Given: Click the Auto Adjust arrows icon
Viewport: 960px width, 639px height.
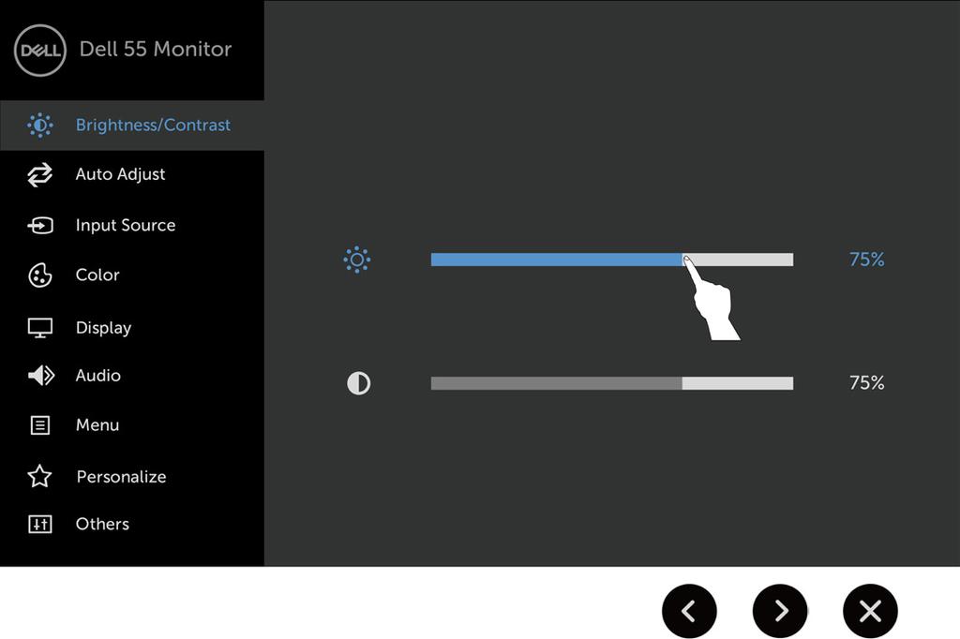Looking at the screenshot, I should (x=39, y=175).
